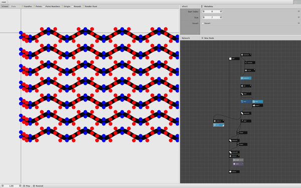Switch to the Data tab
Screen dimensions: 301x188
click(14, 7)
